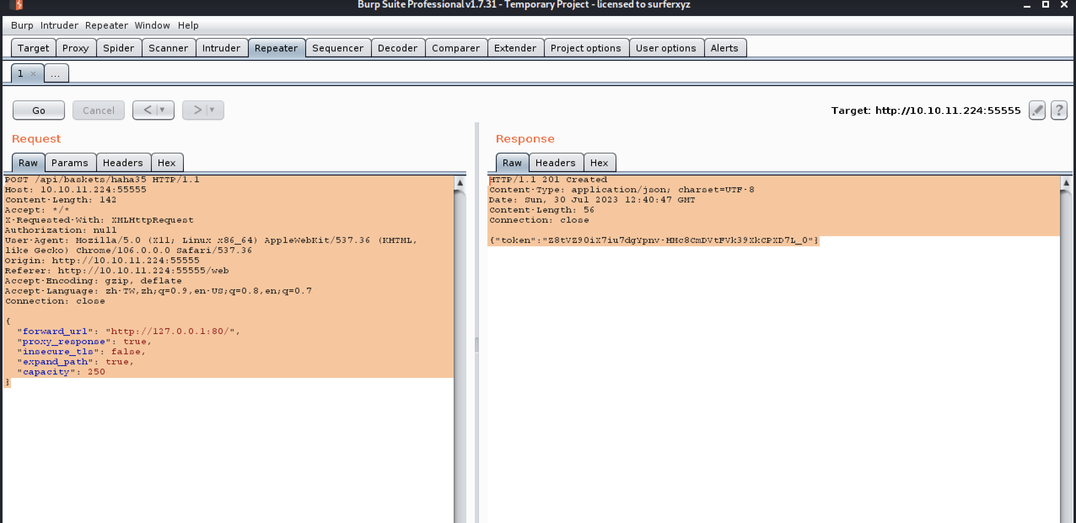Maximize the Burp Suite window
The height and width of the screenshot is (523, 1076).
click(x=1045, y=5)
